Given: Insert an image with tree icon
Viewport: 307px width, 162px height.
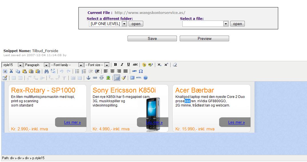Looking at the screenshot, I should pos(108,78).
